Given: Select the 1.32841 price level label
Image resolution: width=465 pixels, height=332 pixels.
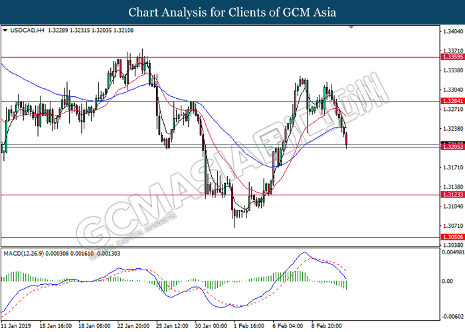Looking at the screenshot, I should 453,101.
